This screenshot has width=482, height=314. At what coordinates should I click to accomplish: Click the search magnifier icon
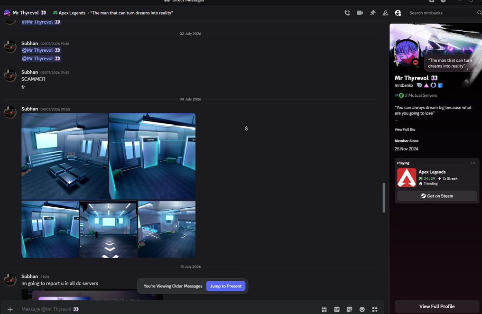[479, 13]
